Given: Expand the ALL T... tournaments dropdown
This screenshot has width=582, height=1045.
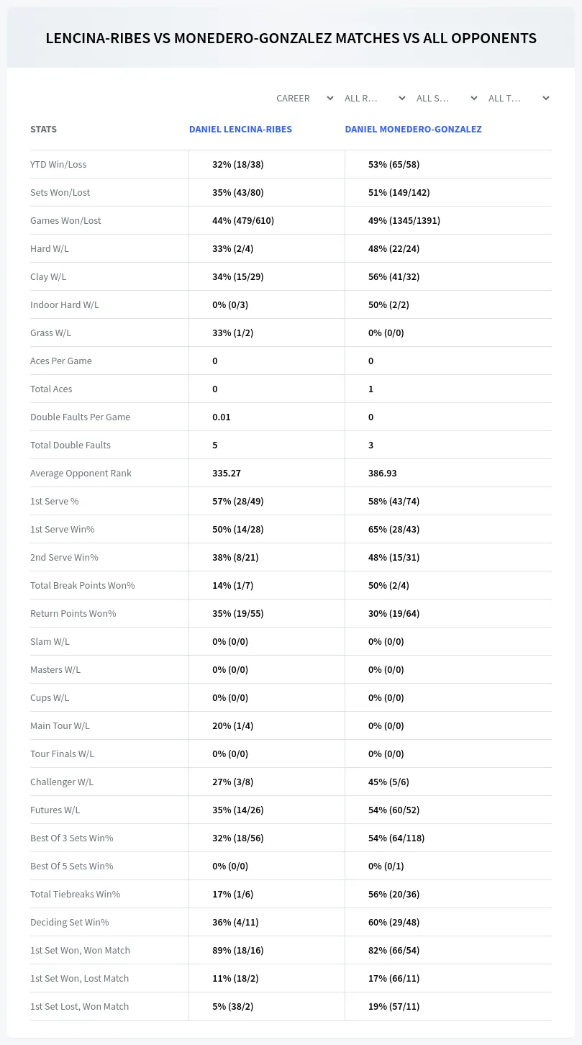Looking at the screenshot, I should click(x=519, y=98).
